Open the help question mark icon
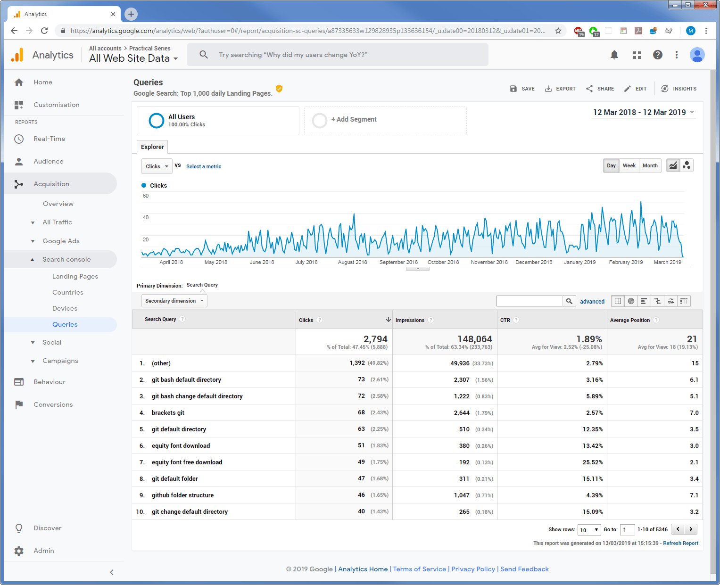 [x=657, y=55]
